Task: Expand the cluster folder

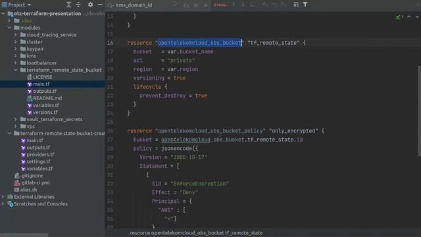Action: pos(16,41)
